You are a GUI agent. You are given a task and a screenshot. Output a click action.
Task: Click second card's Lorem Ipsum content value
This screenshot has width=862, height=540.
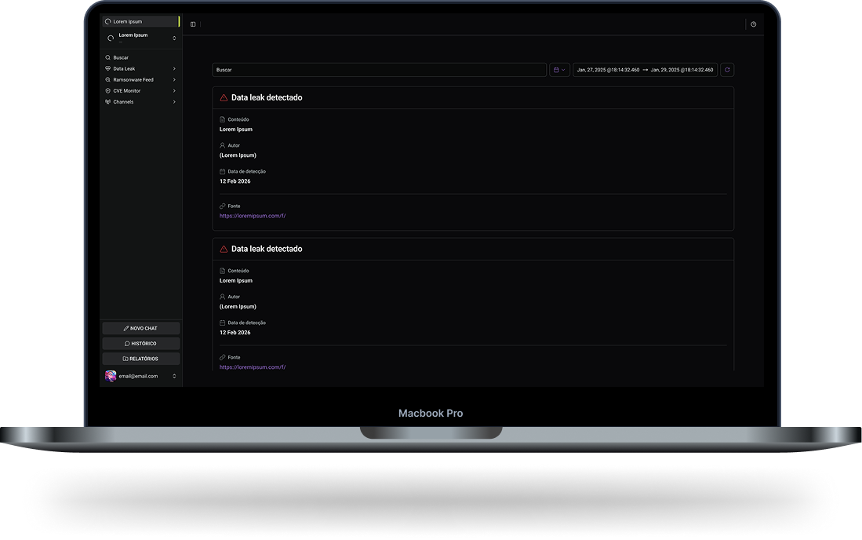pos(236,280)
